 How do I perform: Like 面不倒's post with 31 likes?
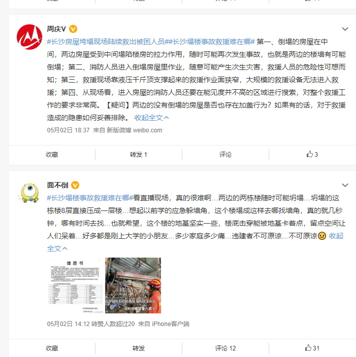pyautogui.click(x=312, y=348)
